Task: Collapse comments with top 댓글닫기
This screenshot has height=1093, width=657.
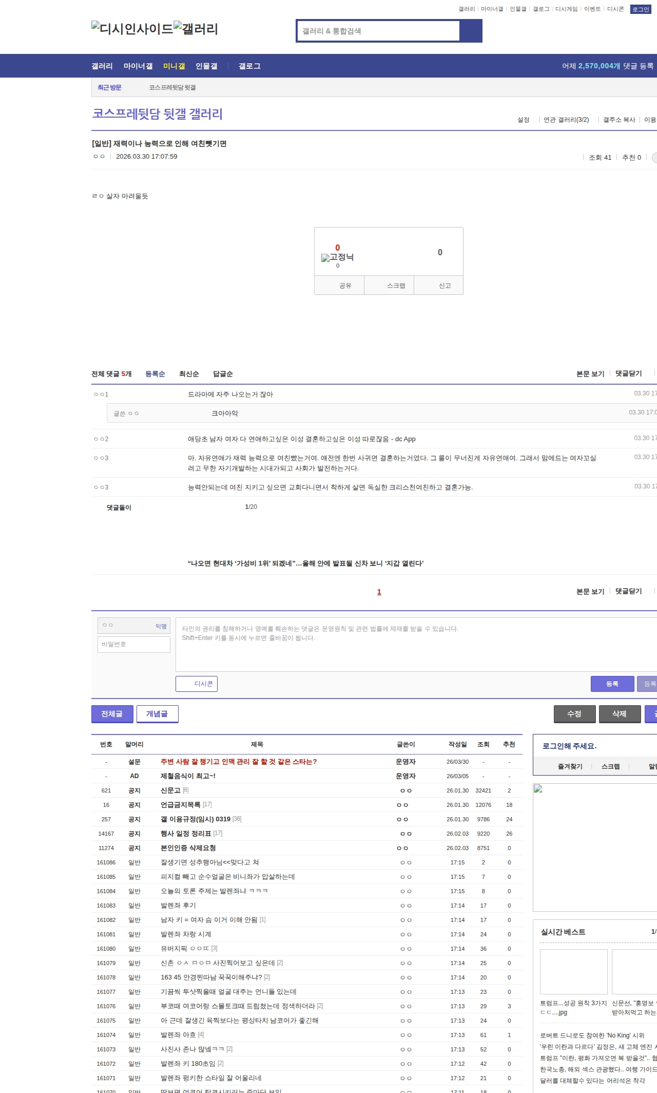Action: click(x=628, y=373)
